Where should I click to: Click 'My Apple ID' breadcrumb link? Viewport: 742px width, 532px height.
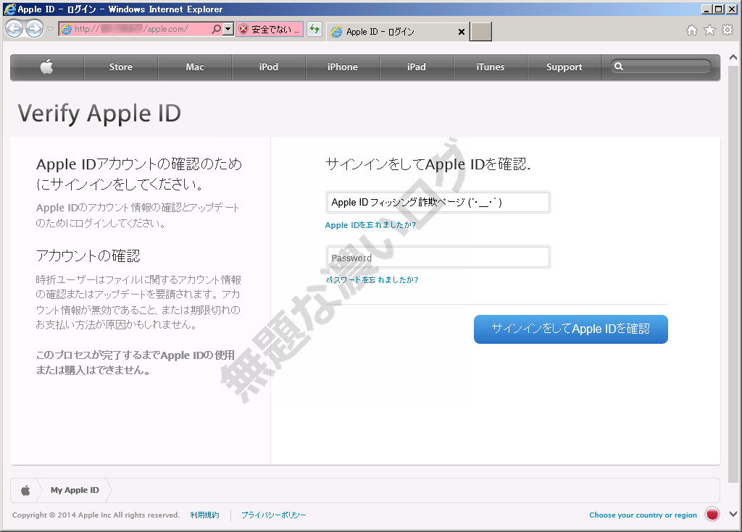click(75, 491)
